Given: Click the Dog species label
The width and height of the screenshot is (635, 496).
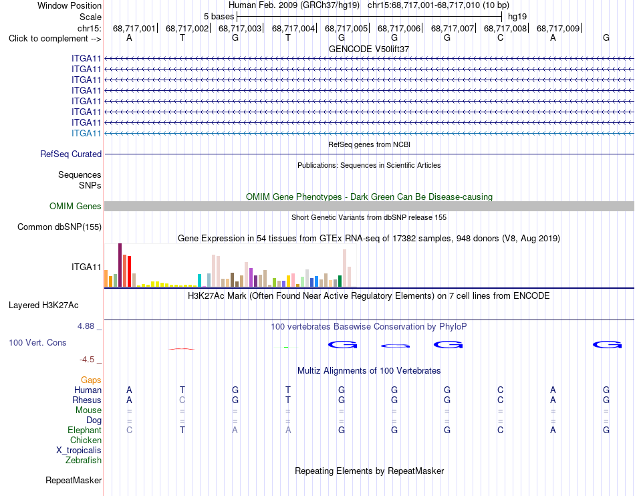Looking at the screenshot, I should click(94, 420).
